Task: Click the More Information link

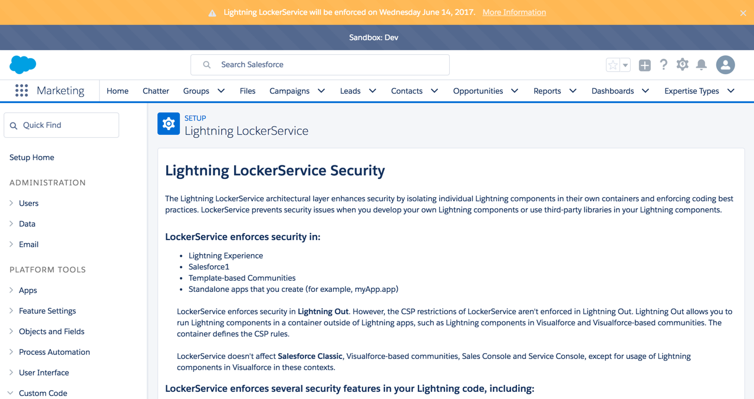Action: [x=514, y=12]
